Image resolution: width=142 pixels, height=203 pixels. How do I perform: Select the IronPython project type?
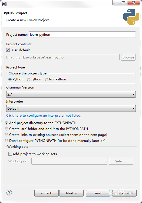point(46,79)
